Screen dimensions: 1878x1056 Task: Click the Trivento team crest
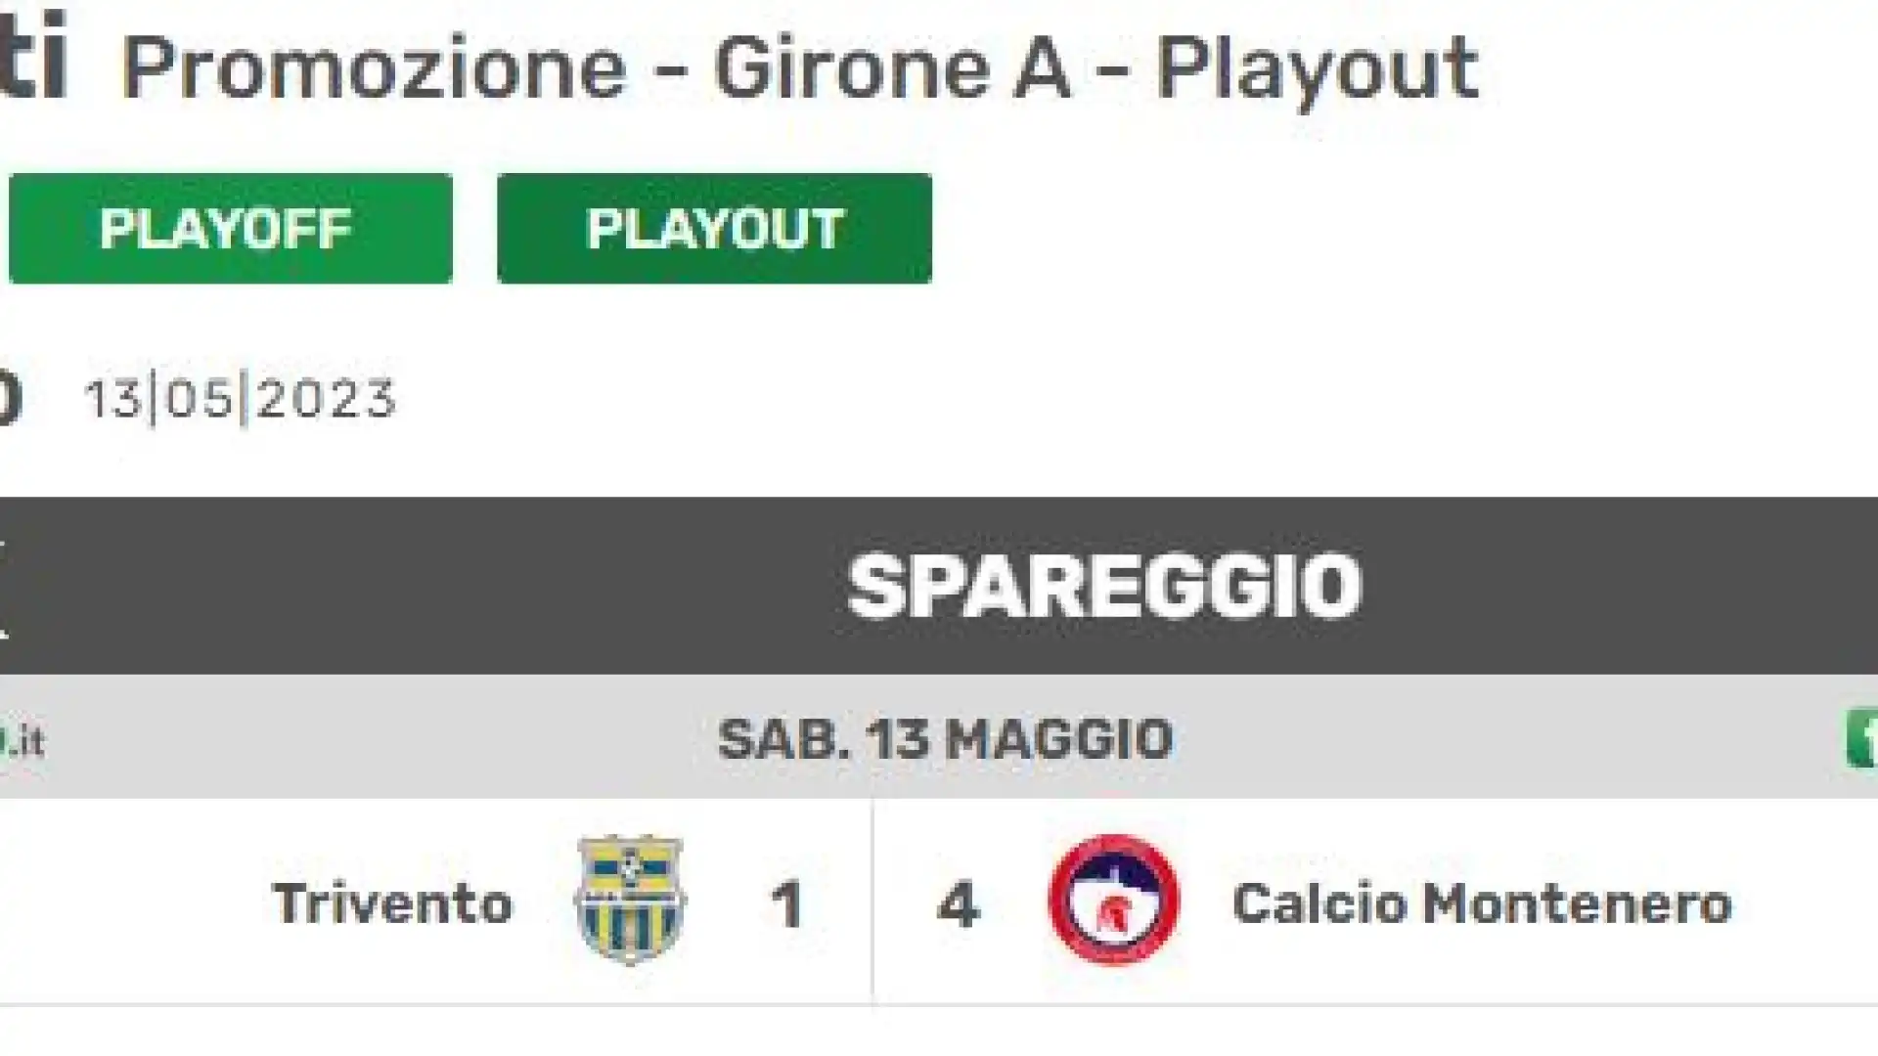point(630,901)
